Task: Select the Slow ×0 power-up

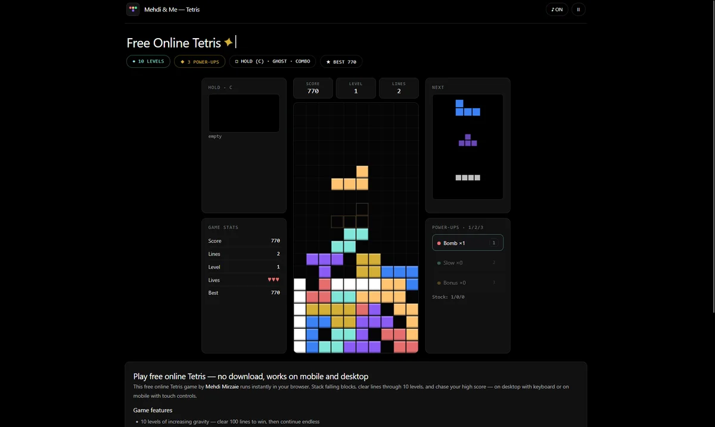Action: click(x=468, y=262)
